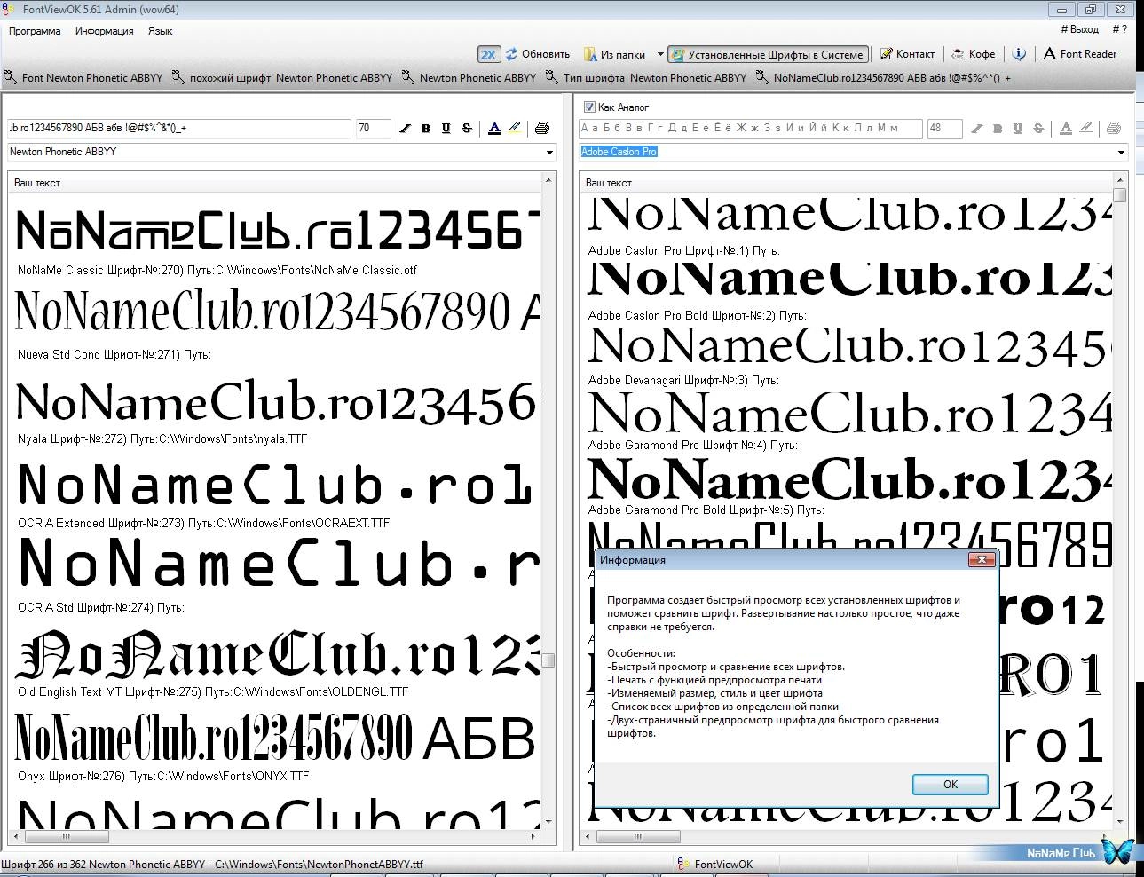Screen dimensions: 1144x877
Task: Click the left pane horizontal scrollbar thumb
Action: click(x=67, y=836)
